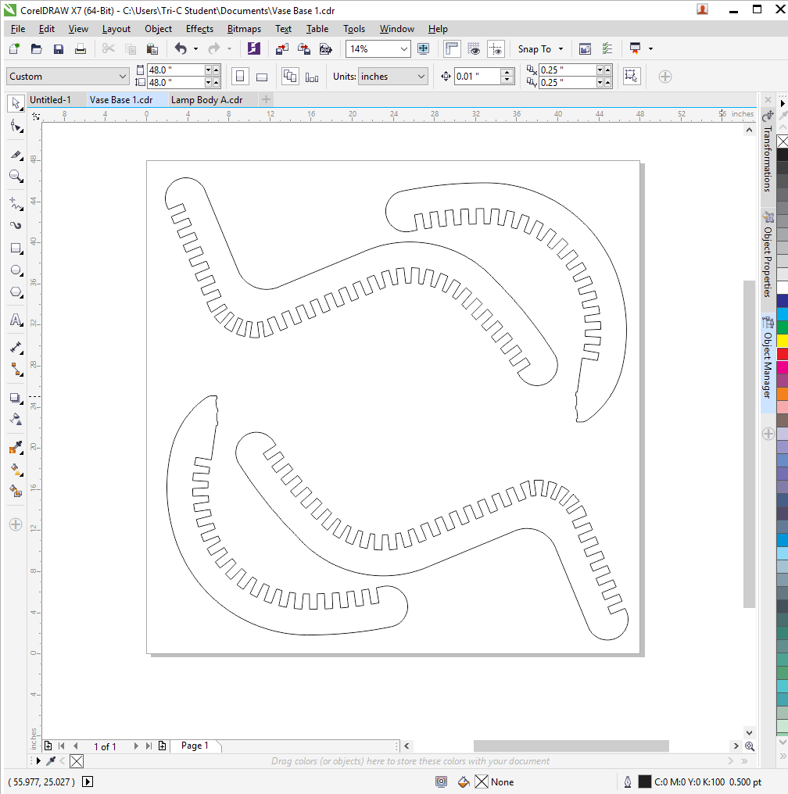Click the Paste icon
Image resolution: width=788 pixels, height=794 pixels.
coord(152,49)
